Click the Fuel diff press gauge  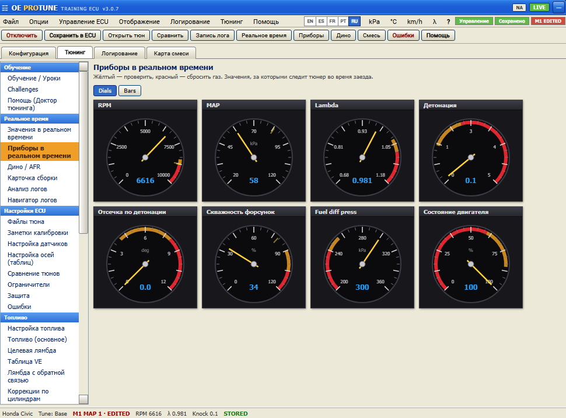click(362, 258)
